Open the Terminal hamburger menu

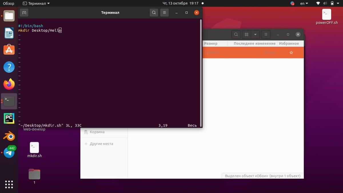164,13
